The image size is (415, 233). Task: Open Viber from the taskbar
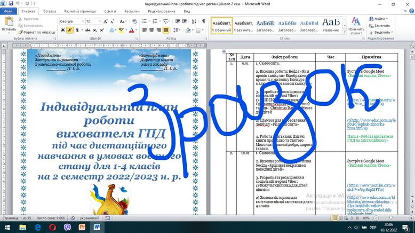click(x=67, y=227)
